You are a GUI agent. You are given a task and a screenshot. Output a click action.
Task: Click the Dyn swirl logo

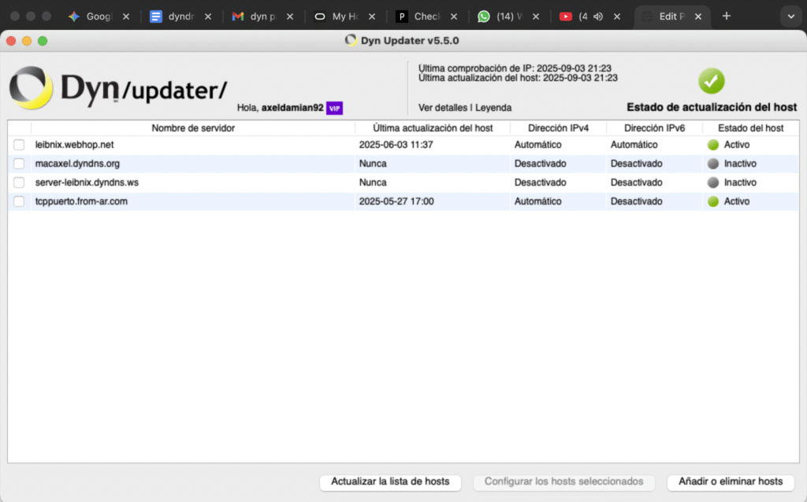(31, 88)
